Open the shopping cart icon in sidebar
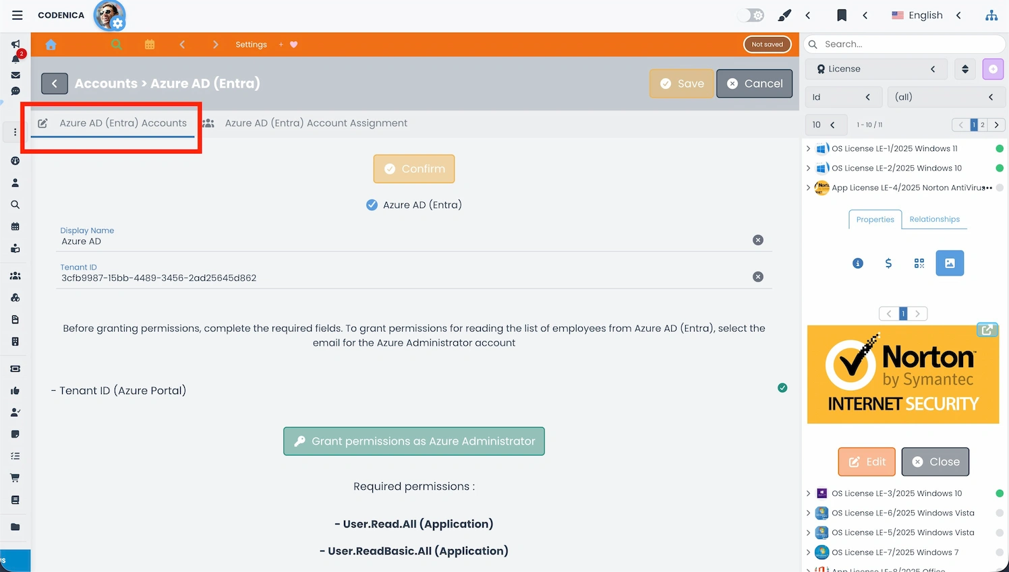The height and width of the screenshot is (572, 1009). pyautogui.click(x=15, y=477)
